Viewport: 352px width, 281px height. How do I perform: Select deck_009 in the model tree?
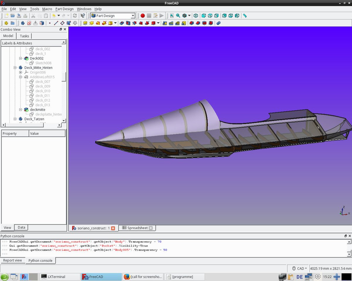(x=43, y=86)
